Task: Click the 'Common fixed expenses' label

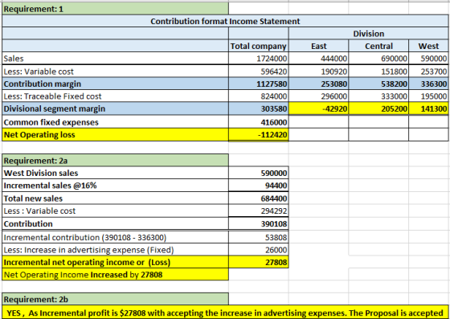Action: [116, 122]
